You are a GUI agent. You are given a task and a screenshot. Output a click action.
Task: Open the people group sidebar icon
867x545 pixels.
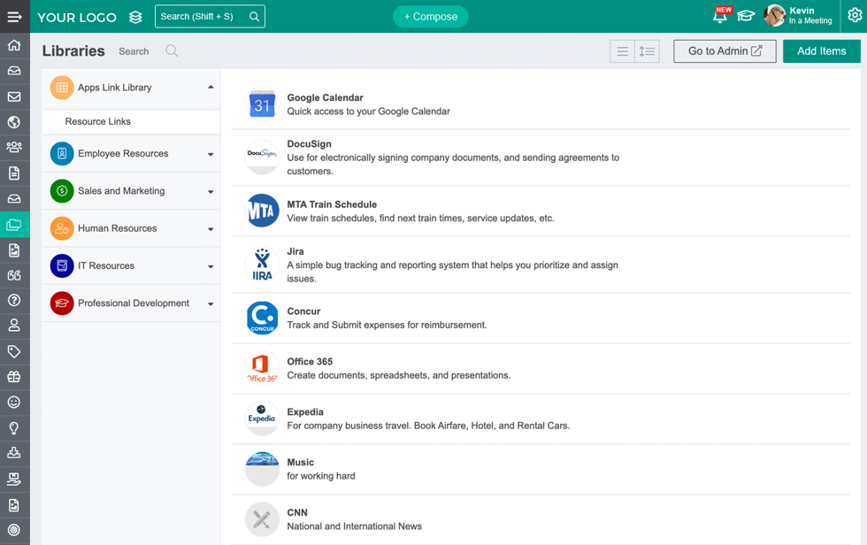click(x=14, y=147)
